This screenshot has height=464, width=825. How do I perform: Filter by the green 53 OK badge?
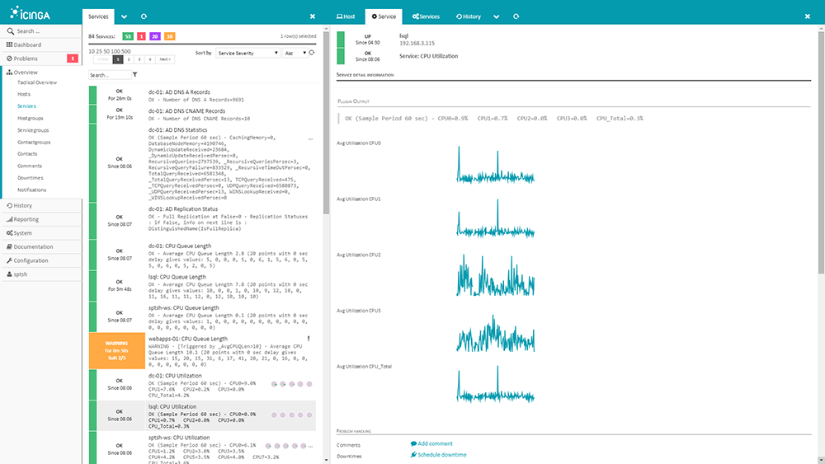pos(127,36)
